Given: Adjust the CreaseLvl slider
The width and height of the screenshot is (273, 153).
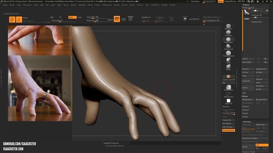Looking at the screenshot, I should pyautogui.click(x=229, y=113).
